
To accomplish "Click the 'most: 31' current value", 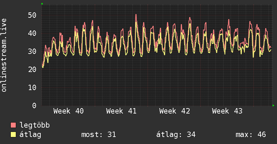I will (98, 135).
